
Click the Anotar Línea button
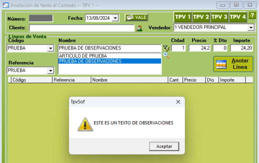[233, 64]
